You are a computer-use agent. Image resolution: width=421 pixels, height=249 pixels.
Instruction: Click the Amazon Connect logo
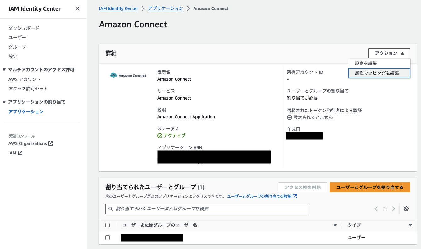click(x=128, y=76)
